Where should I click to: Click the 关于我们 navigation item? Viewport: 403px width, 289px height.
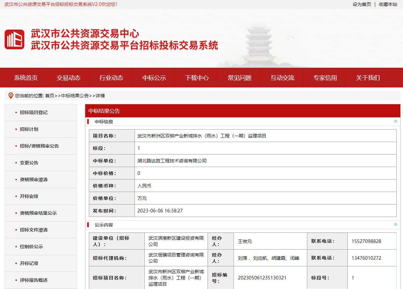pos(368,78)
